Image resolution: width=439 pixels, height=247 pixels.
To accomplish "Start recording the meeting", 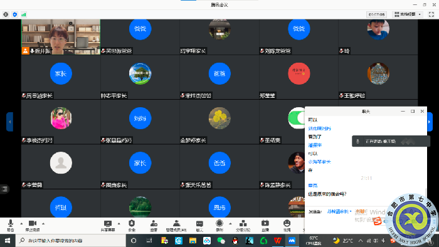I will [x=219, y=226].
